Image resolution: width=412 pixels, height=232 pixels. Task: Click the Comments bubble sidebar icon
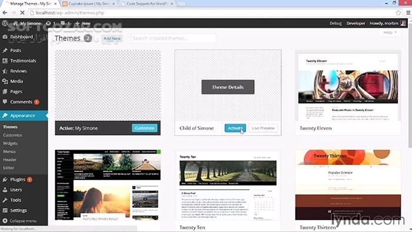point(5,102)
